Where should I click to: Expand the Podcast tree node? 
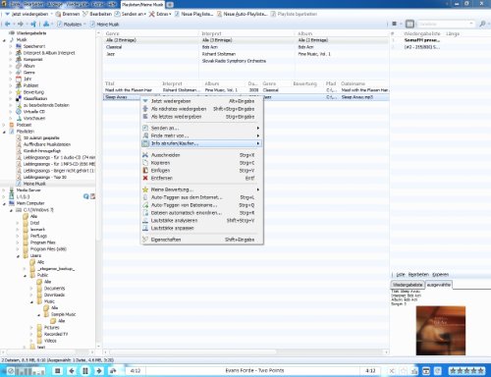click(4, 125)
